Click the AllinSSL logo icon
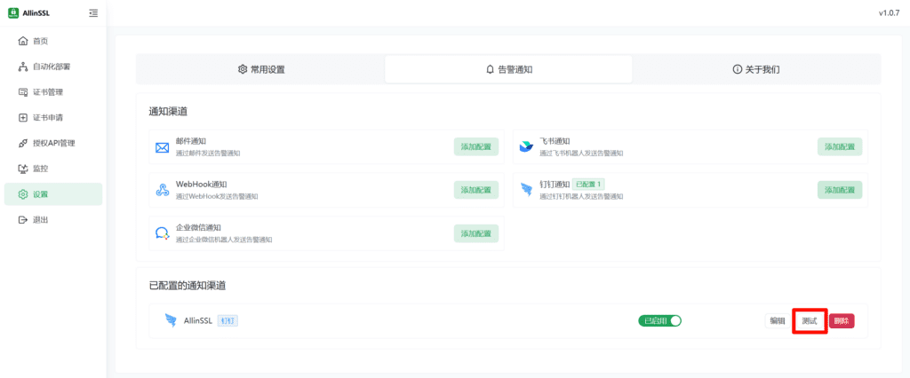Viewport: 910px width, 378px height. [13, 12]
